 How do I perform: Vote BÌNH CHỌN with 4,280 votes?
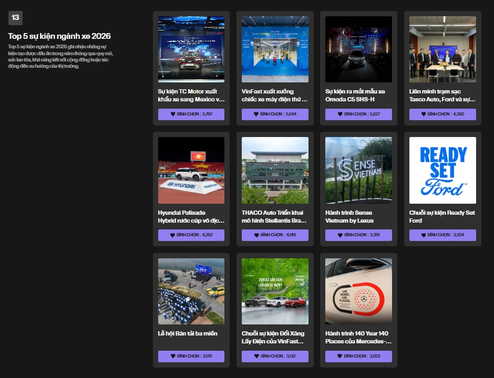tap(442, 114)
